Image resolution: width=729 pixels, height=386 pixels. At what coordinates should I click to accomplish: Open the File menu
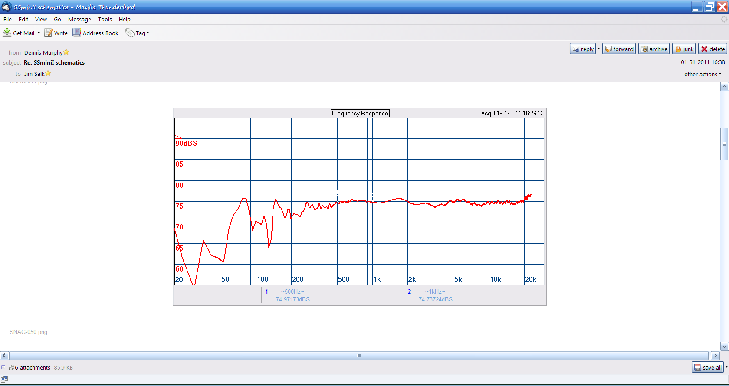(7, 20)
